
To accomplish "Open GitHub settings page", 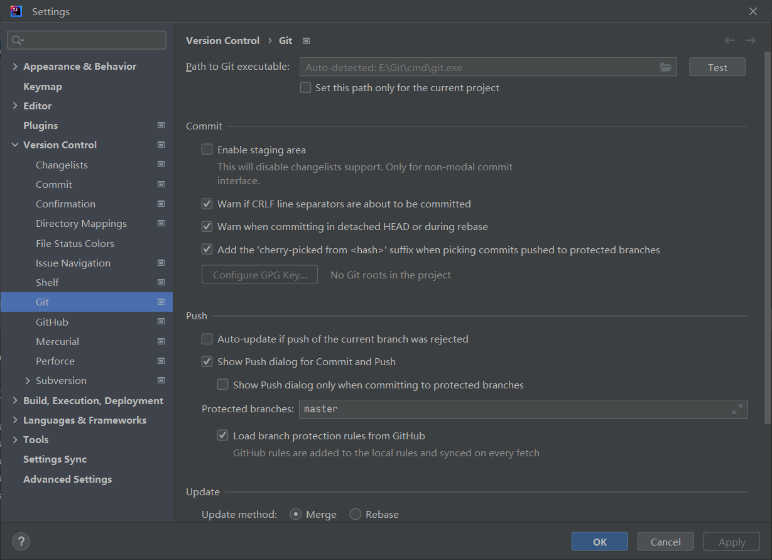I will click(x=52, y=322).
